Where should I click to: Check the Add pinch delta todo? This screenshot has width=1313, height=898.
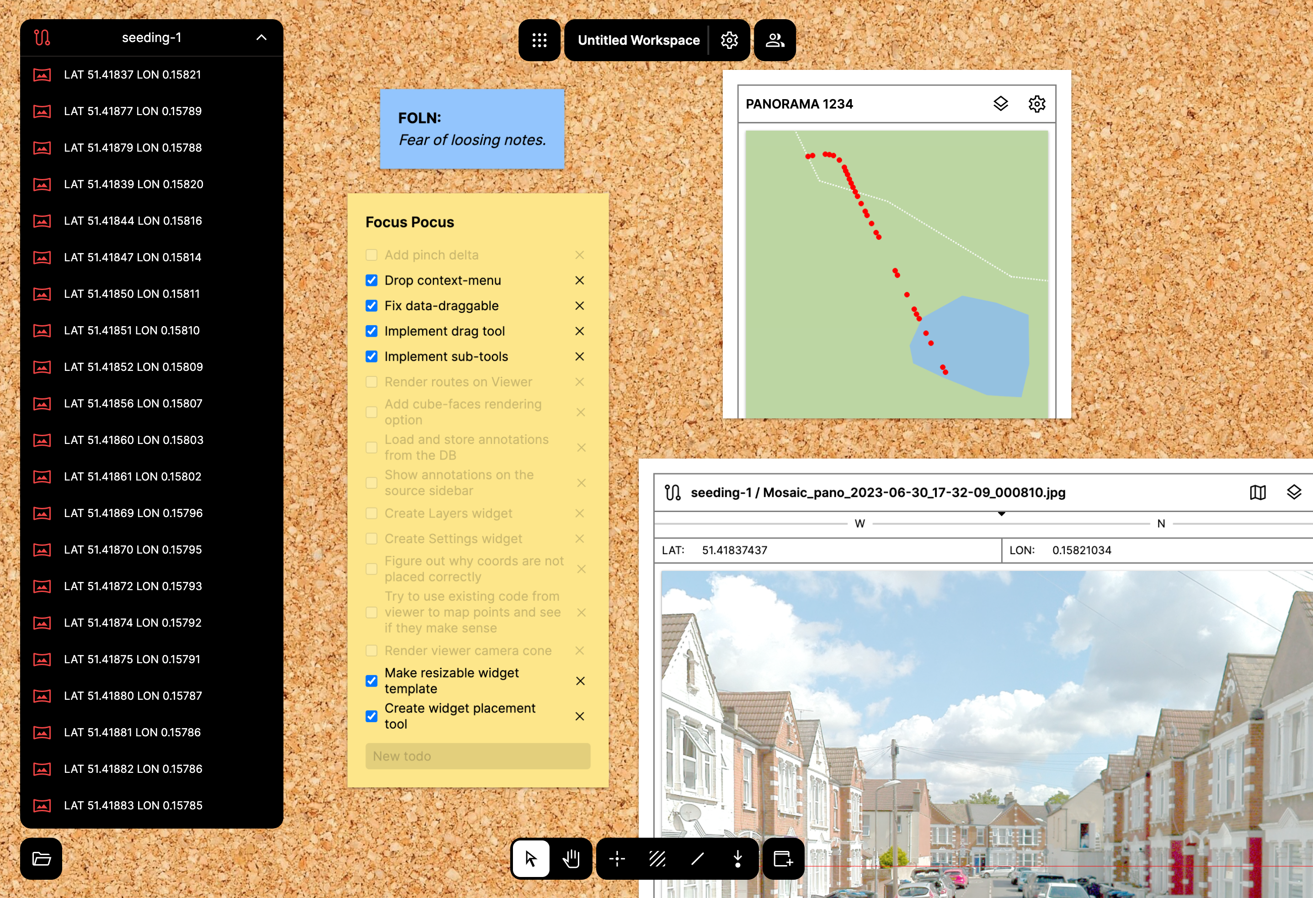371,255
